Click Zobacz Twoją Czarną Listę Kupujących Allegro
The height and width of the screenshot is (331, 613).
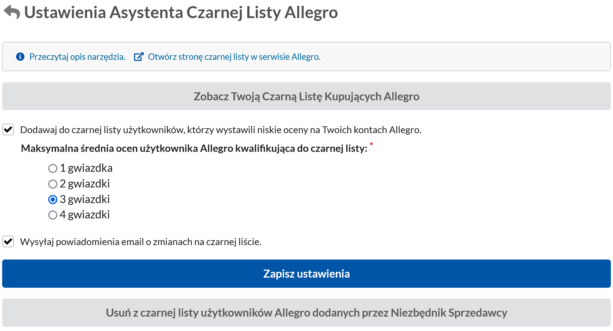click(306, 96)
